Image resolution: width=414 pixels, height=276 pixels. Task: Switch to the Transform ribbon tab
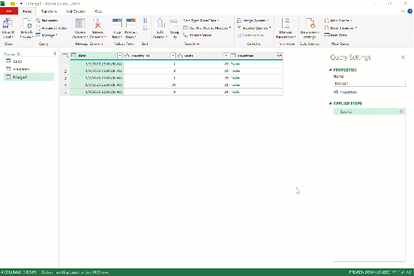click(x=49, y=11)
